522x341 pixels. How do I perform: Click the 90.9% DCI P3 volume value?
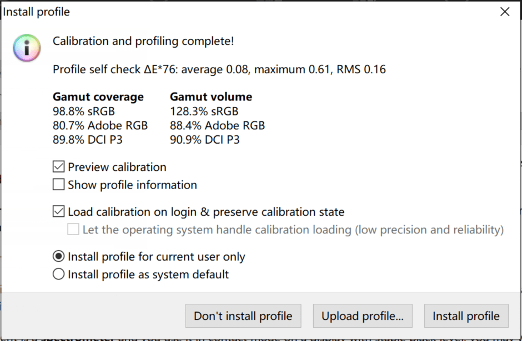coord(205,140)
